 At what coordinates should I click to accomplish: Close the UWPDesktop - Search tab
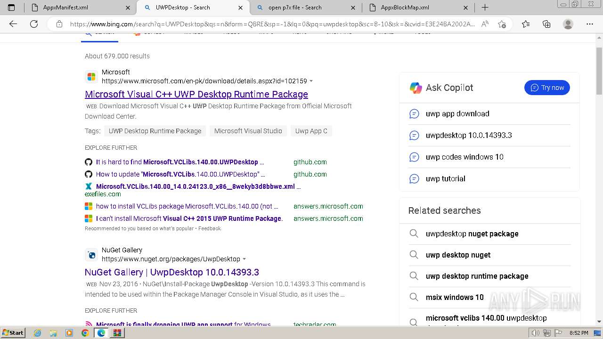point(241,8)
